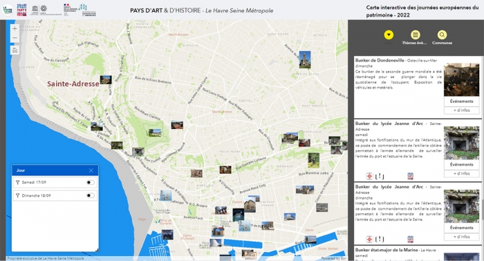Image resolution: width=484 pixels, height=261 pixels.
Task: Zoom in on the map
Action: point(15,29)
